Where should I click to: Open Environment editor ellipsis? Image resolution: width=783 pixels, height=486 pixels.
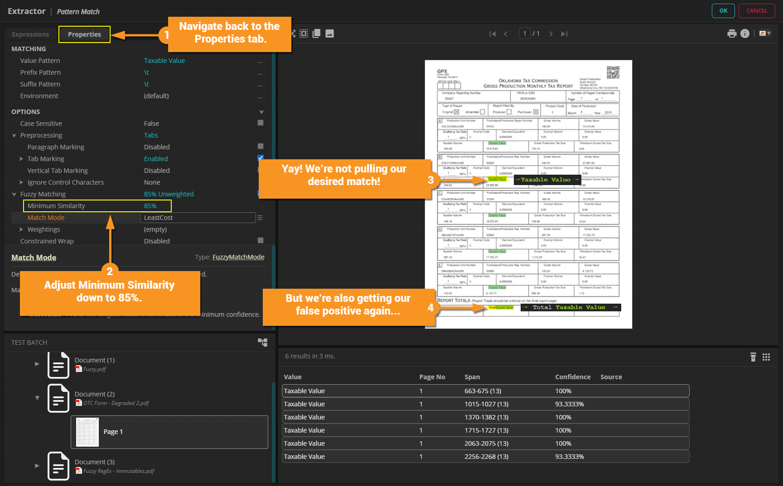260,96
